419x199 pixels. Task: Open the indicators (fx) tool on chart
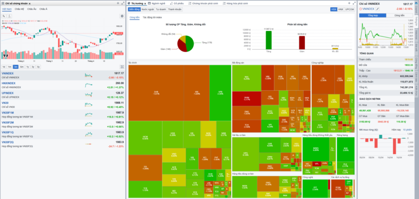tap(10, 16)
